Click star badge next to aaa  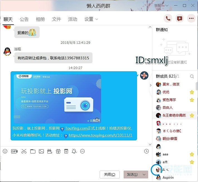(x=192, y=154)
